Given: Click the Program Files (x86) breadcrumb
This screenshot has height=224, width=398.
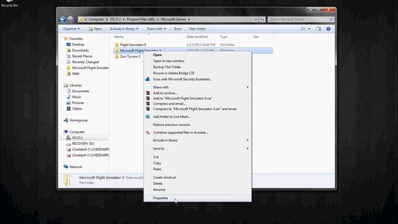Looking at the screenshot, I should coord(141,19).
